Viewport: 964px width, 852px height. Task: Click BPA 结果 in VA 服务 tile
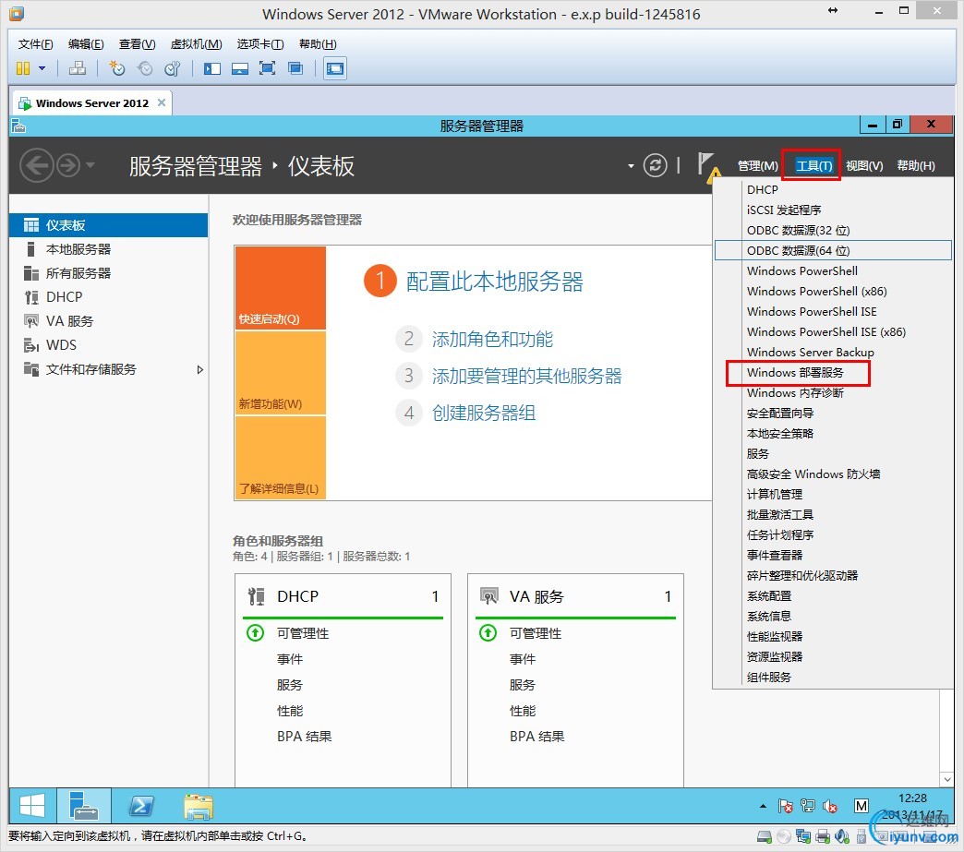pyautogui.click(x=536, y=737)
